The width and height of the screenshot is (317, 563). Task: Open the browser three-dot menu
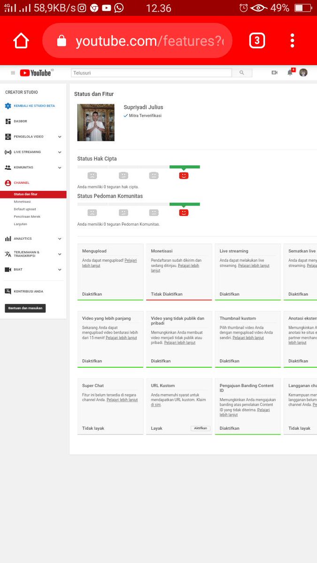coord(292,41)
